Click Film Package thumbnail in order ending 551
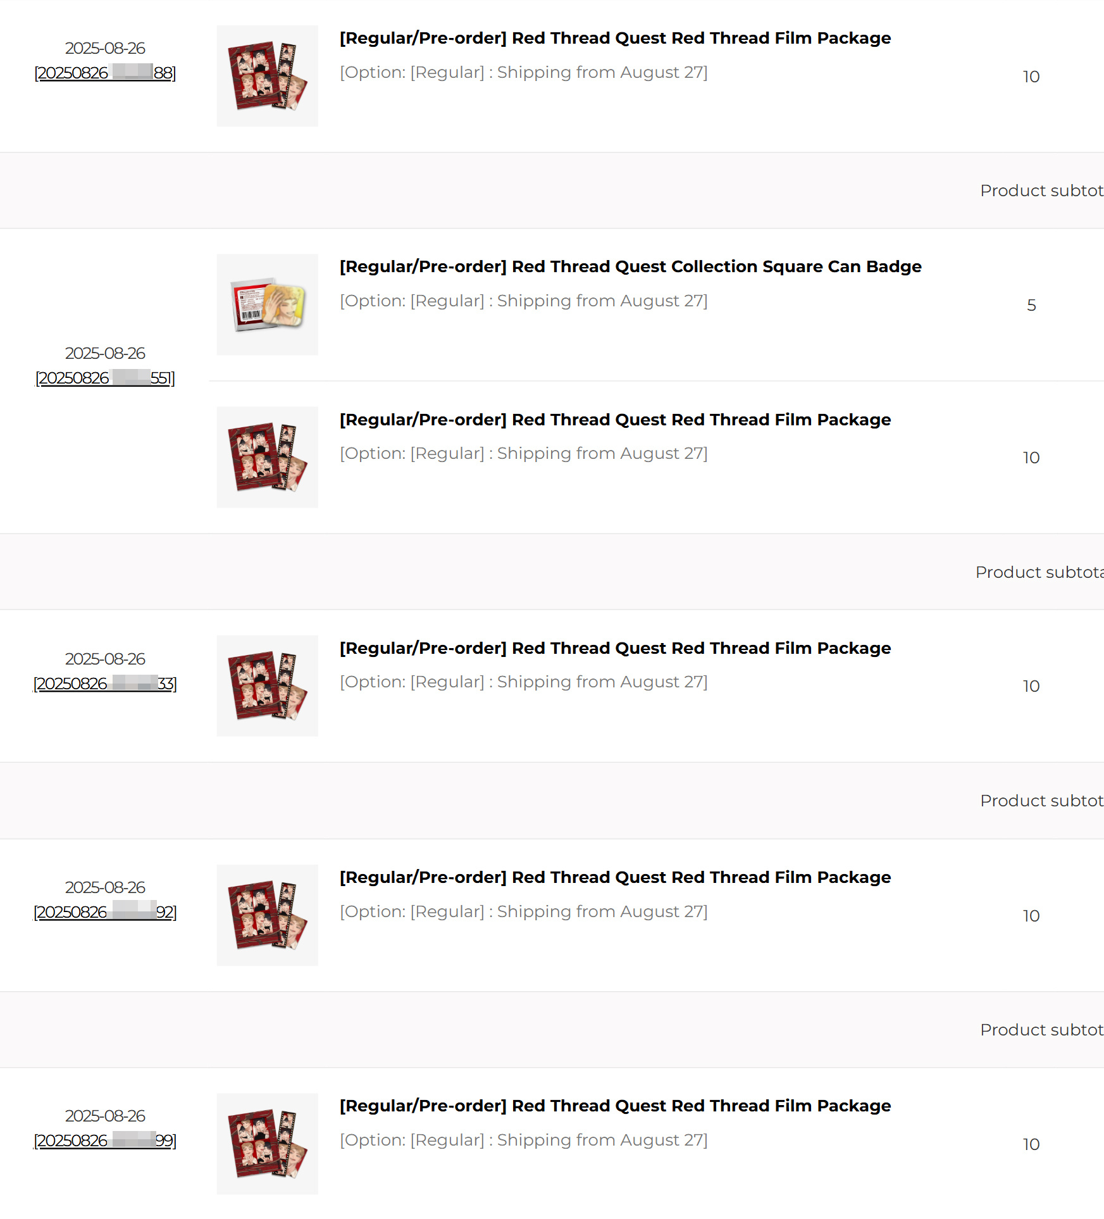Screen dimensions: 1104x1219 (x=268, y=457)
